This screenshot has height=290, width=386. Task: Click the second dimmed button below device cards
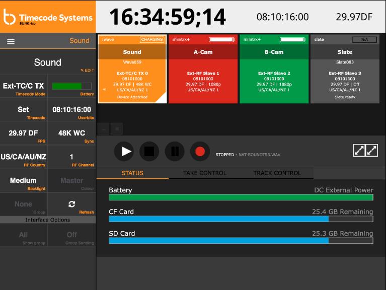117,129
